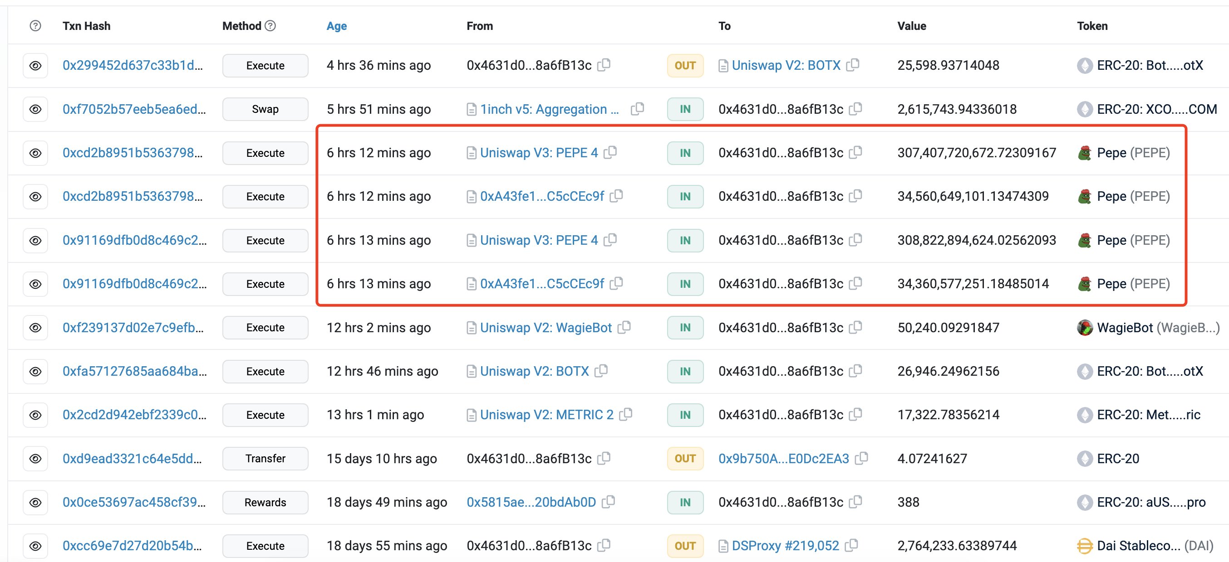Open the Uniswap V2: METRIC 2 contract link
This screenshot has height=562, width=1229.
tap(547, 415)
